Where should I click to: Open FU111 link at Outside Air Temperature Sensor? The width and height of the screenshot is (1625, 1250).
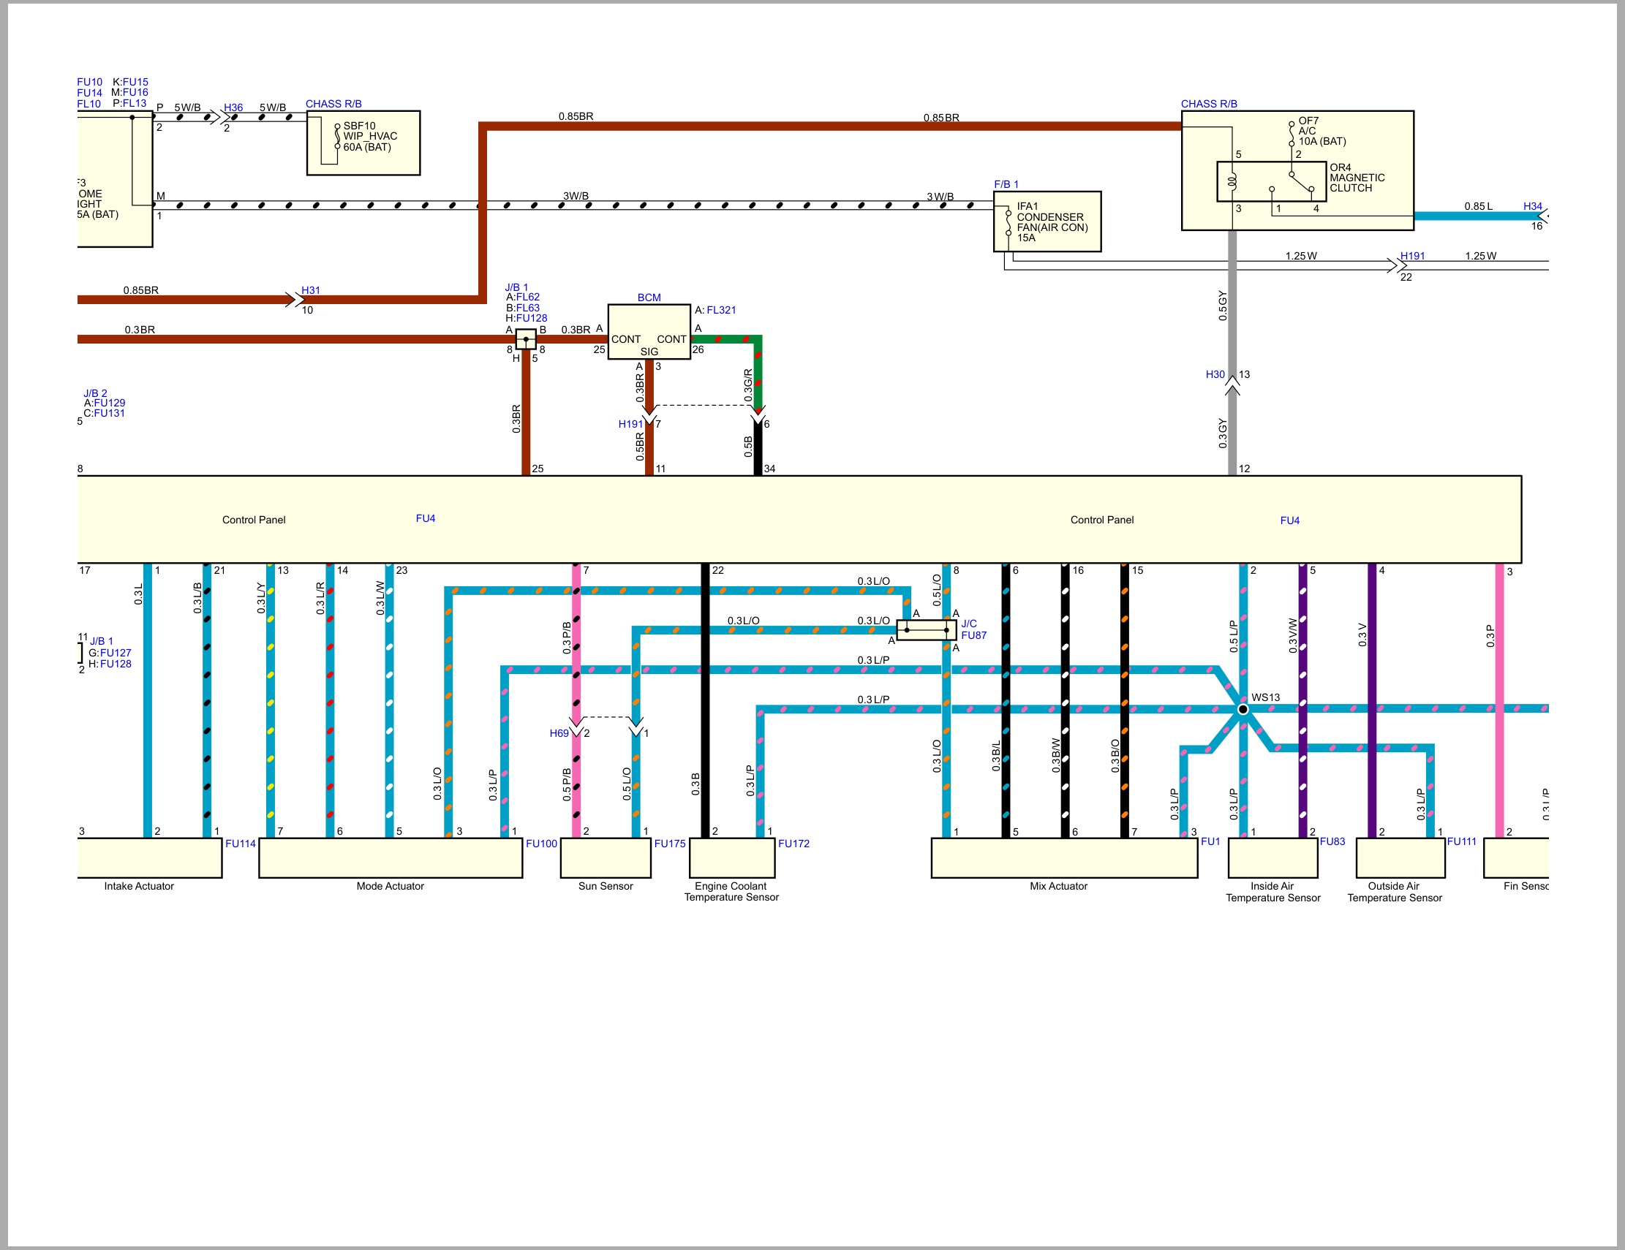[x=1461, y=841]
